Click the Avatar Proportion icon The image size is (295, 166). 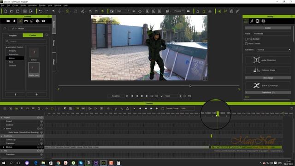256,60
